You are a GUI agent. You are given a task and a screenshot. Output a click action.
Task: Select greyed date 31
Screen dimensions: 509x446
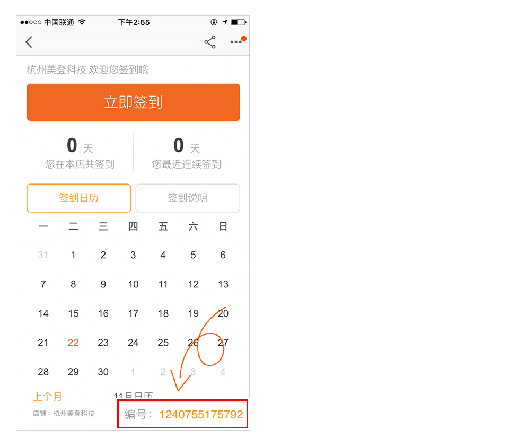tap(43, 255)
